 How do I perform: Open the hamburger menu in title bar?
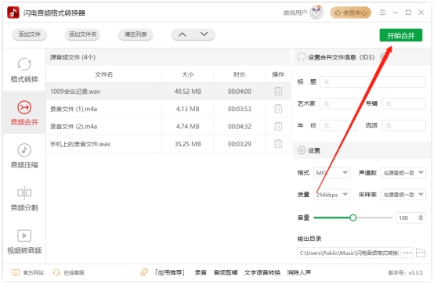point(382,13)
